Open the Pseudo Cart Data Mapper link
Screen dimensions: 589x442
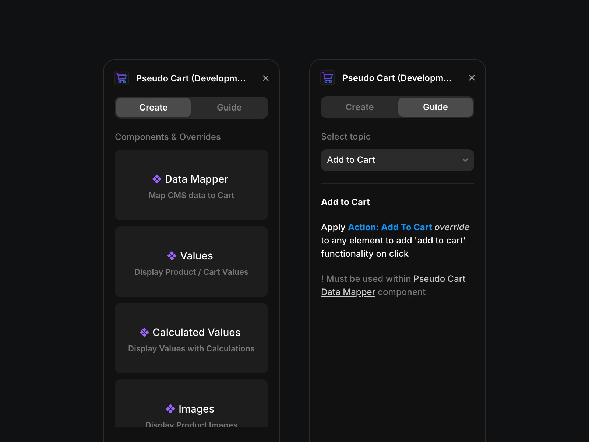439,279
